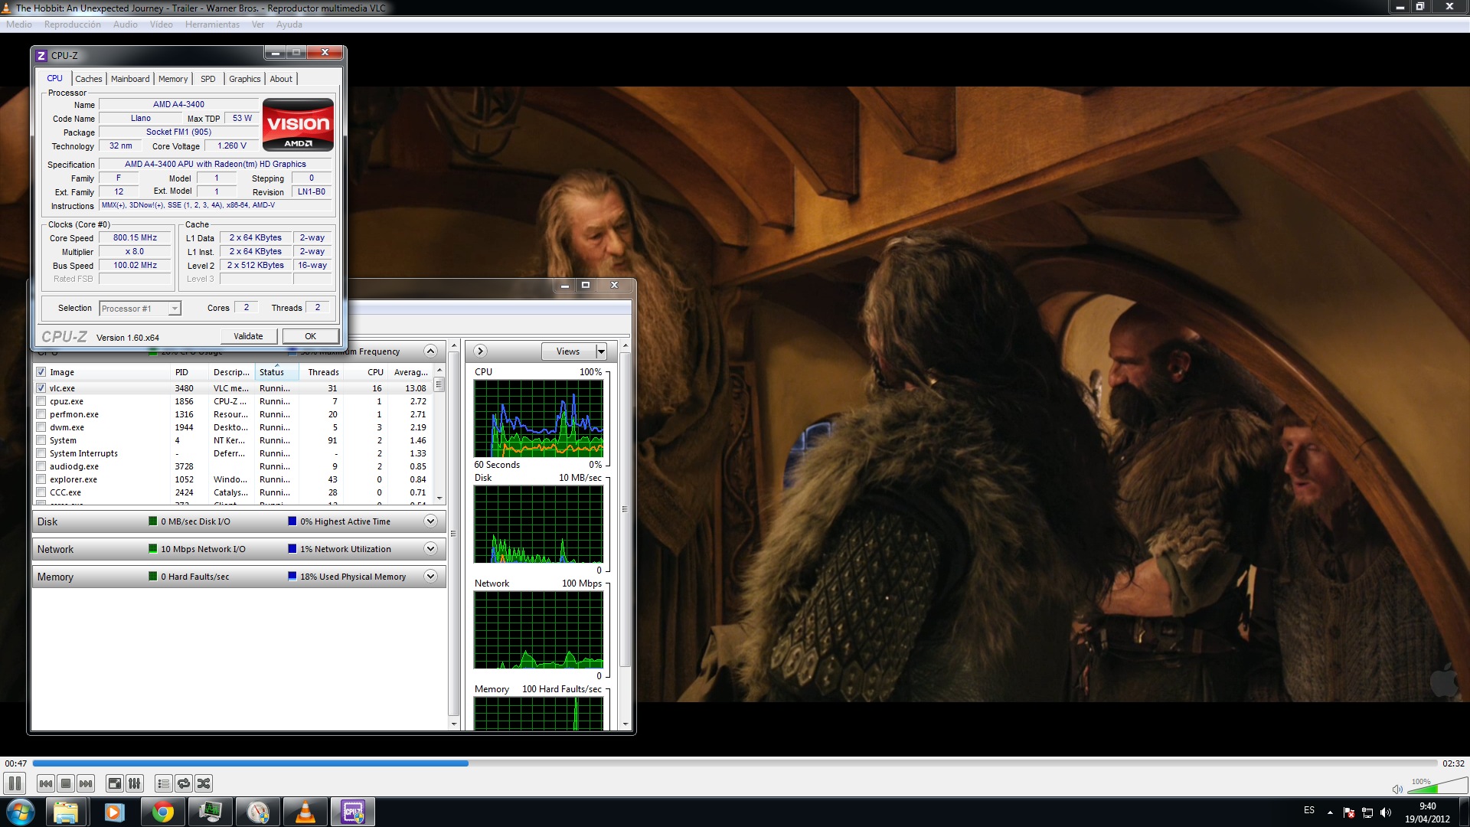This screenshot has height=827, width=1470.
Task: Pause the video playback
Action: [x=15, y=783]
